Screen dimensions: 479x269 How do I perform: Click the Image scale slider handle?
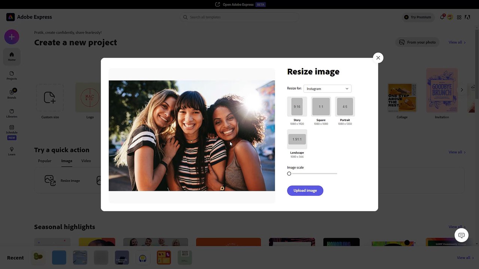click(x=289, y=173)
